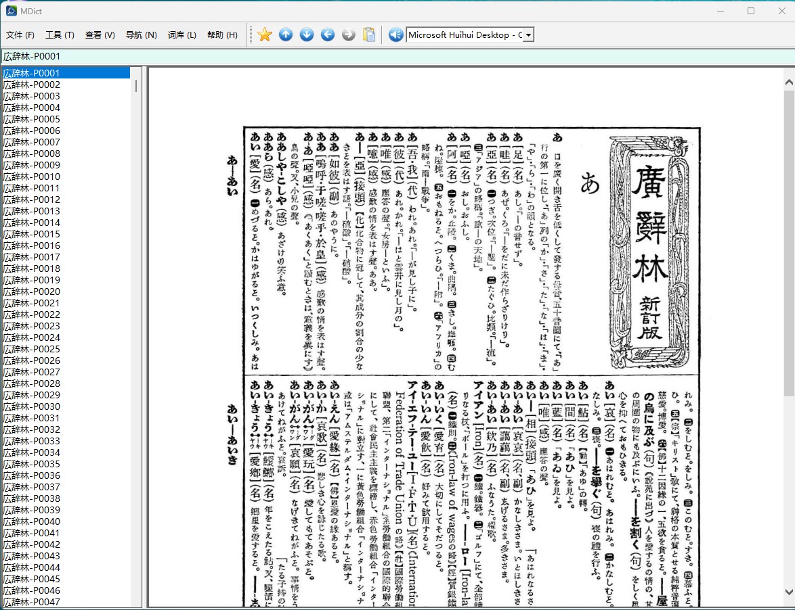795x610 pixels.
Task: Click the blue up arrow toolbar icon
Action: click(286, 34)
